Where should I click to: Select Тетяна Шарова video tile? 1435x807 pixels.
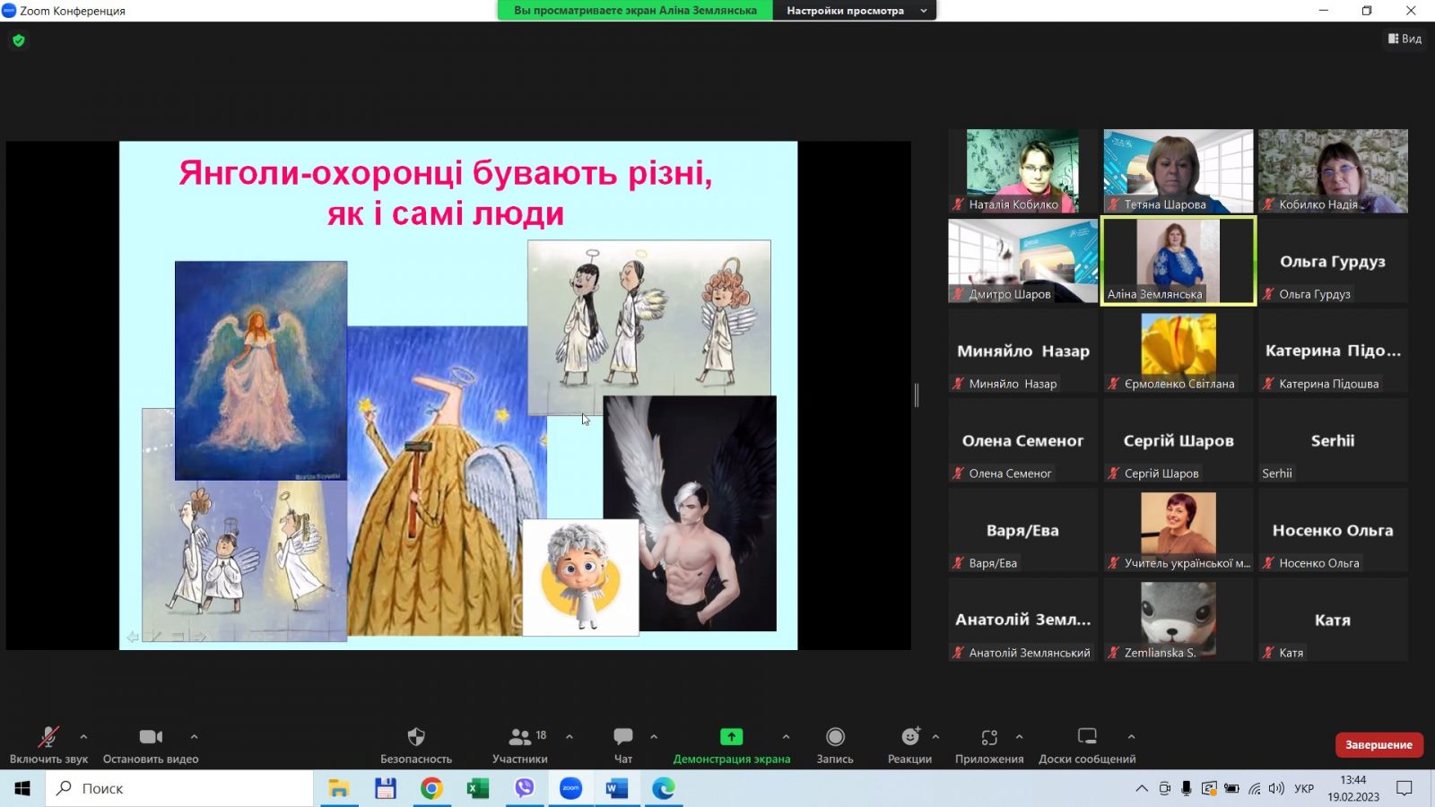pyautogui.click(x=1178, y=170)
